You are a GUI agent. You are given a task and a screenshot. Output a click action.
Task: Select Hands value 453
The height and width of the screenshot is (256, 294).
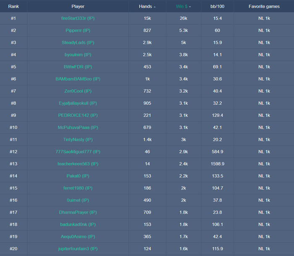tap(147, 67)
